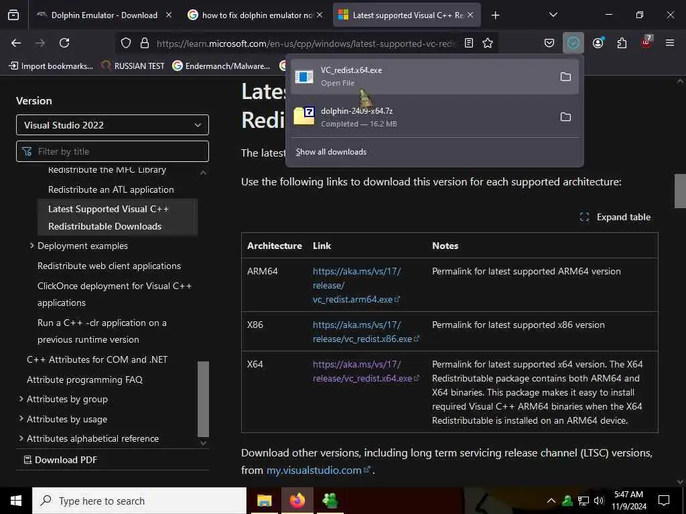The image size is (686, 514).
Task: Click the address bar URL
Action: pos(306,44)
